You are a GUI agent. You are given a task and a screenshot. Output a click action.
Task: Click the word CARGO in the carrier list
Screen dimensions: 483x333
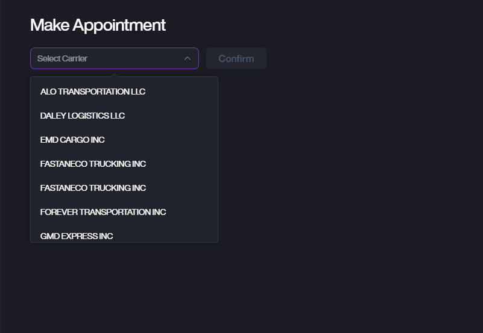(x=74, y=140)
